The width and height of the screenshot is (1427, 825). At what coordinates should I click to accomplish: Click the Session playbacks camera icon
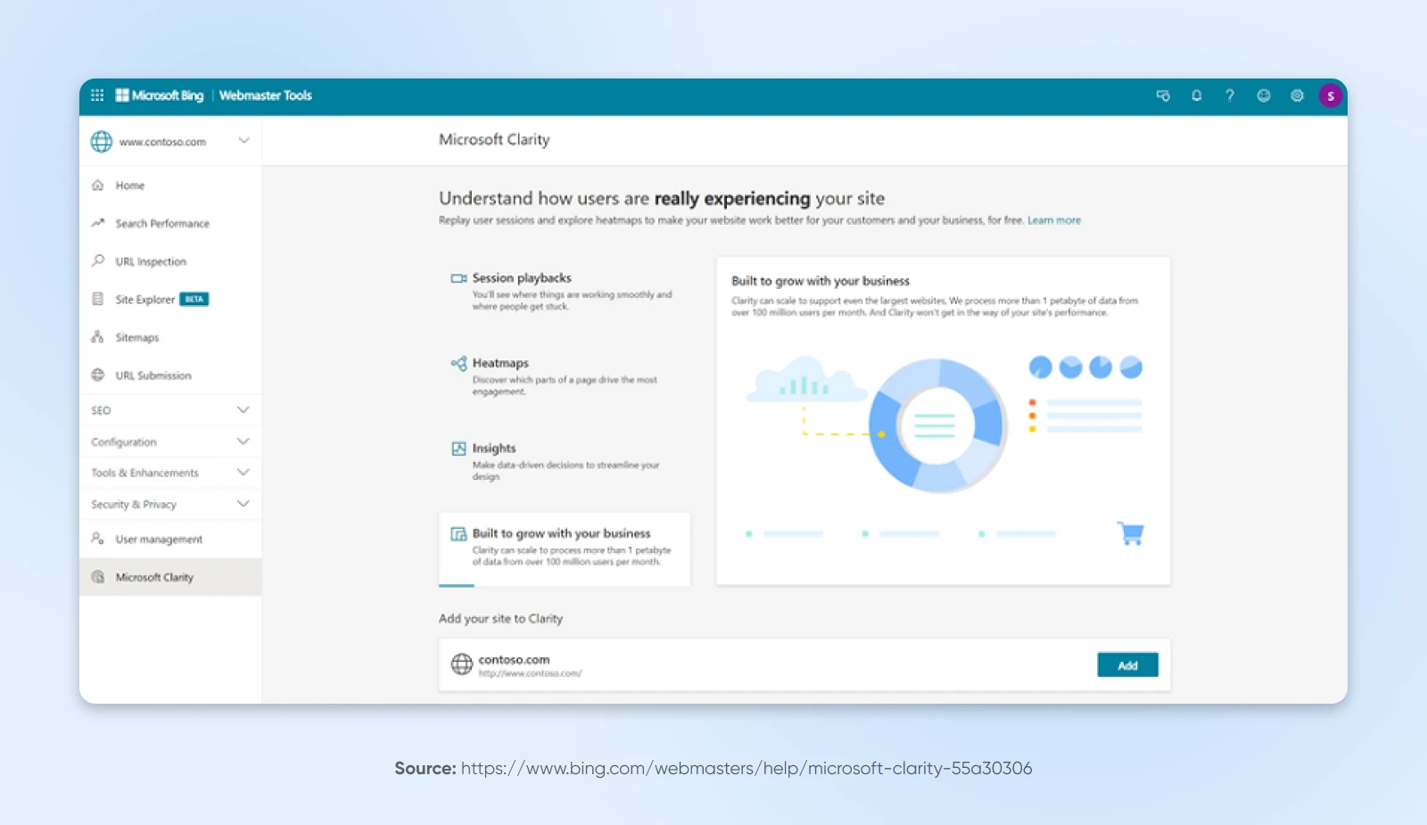point(458,278)
